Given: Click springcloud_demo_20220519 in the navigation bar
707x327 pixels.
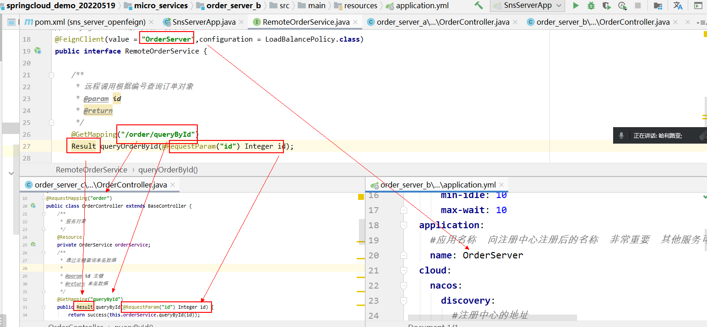Looking at the screenshot, I should pos(61,5).
